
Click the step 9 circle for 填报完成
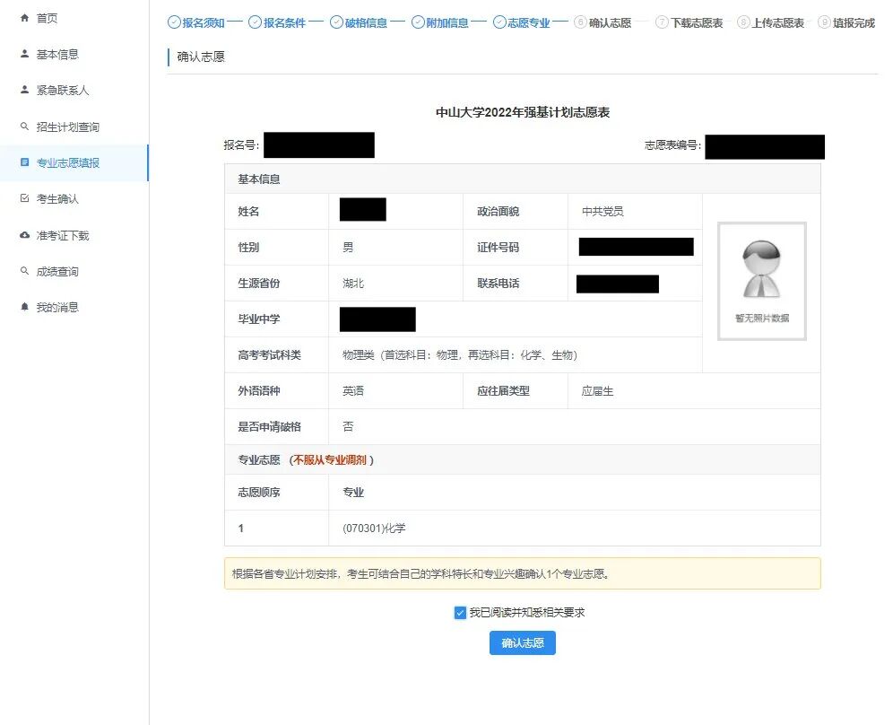824,22
